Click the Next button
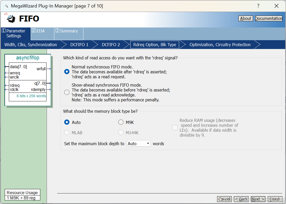Image resolution: width=286 pixels, height=204 pixels. coord(258,199)
